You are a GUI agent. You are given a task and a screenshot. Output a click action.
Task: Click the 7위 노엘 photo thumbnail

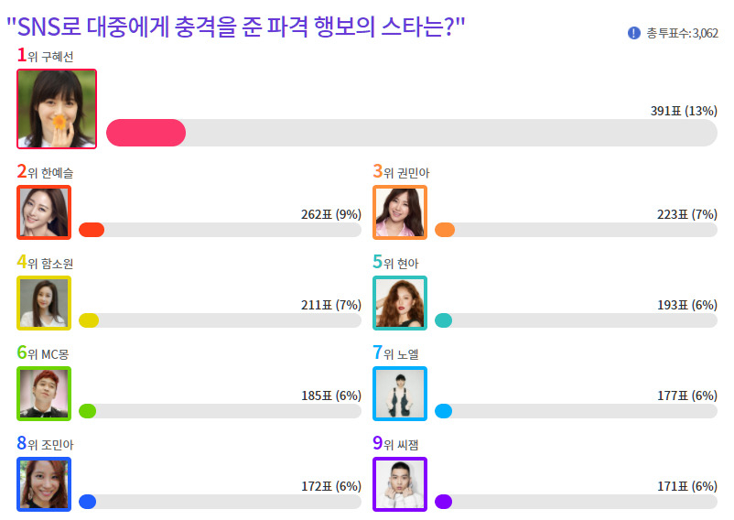[400, 394]
